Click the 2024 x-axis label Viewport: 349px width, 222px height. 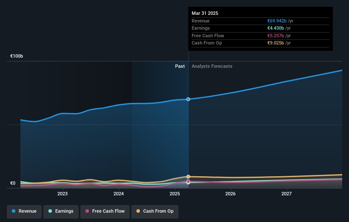(x=119, y=194)
